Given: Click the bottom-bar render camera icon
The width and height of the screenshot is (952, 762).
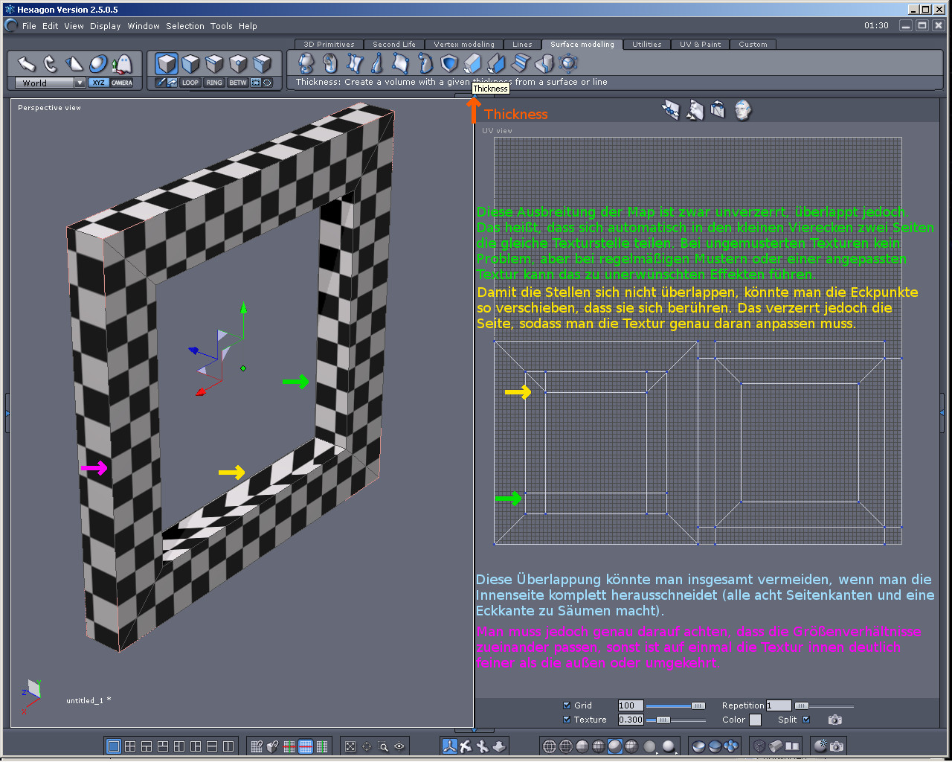Looking at the screenshot, I should 837,746.
